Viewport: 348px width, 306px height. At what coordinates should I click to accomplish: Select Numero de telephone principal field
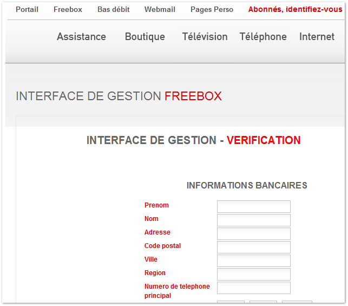(x=254, y=288)
